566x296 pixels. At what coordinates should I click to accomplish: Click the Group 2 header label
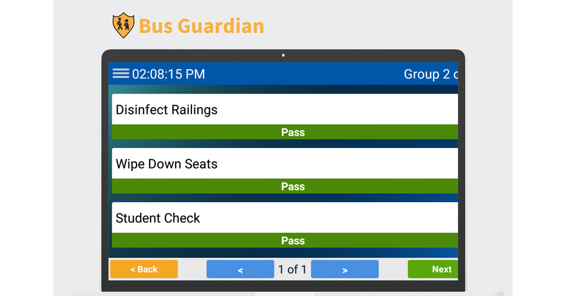[428, 74]
